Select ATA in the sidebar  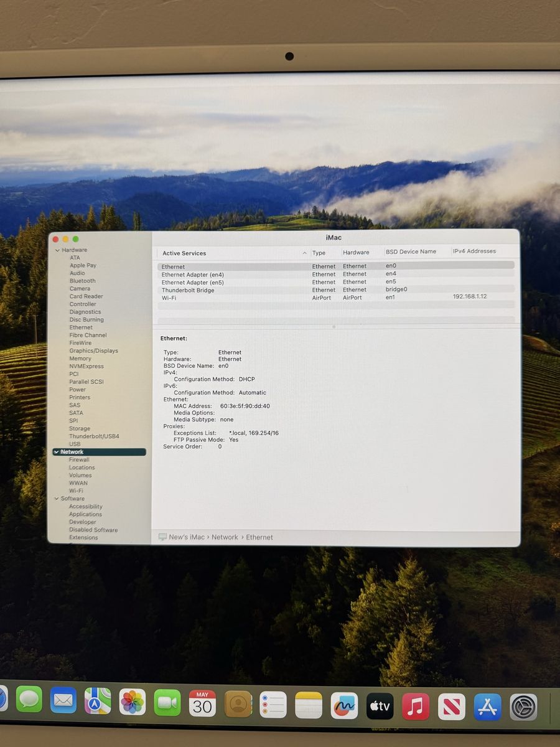click(x=75, y=258)
